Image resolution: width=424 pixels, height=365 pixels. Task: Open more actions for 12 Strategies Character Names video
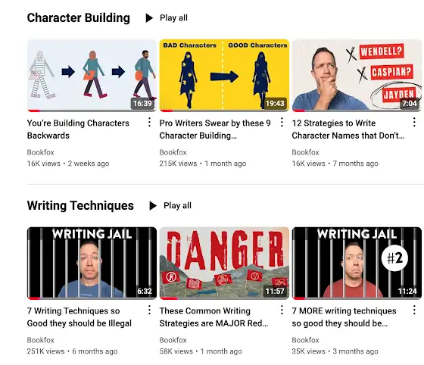pos(414,122)
